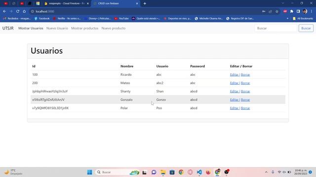Click Borrar for user Shanty
Viewport: 316px width, 177px height.
pos(245,91)
